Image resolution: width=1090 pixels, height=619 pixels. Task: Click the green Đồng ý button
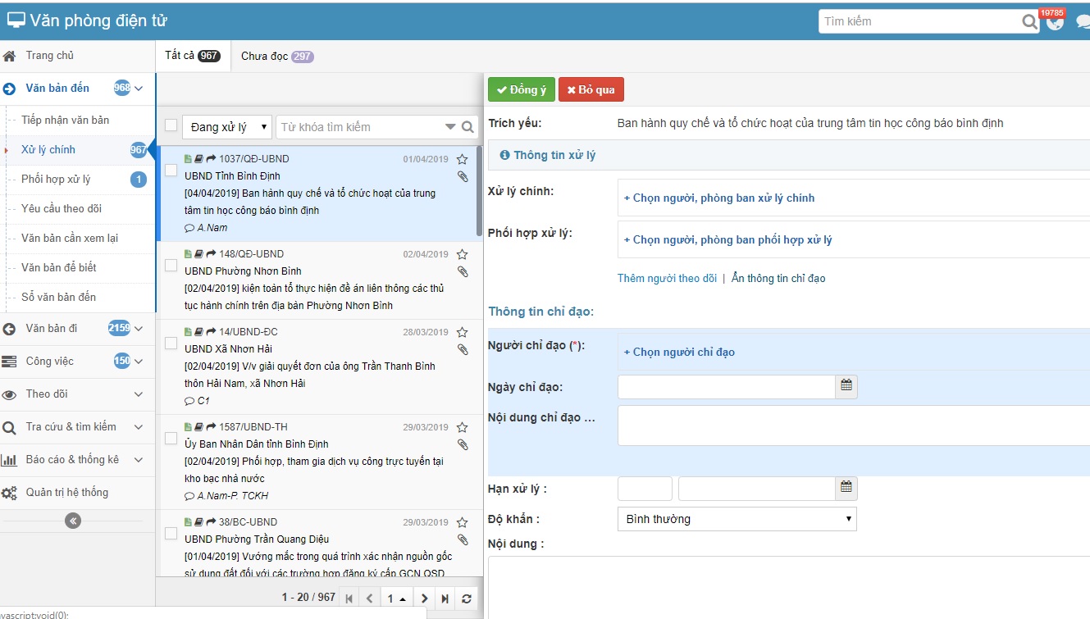tap(522, 89)
